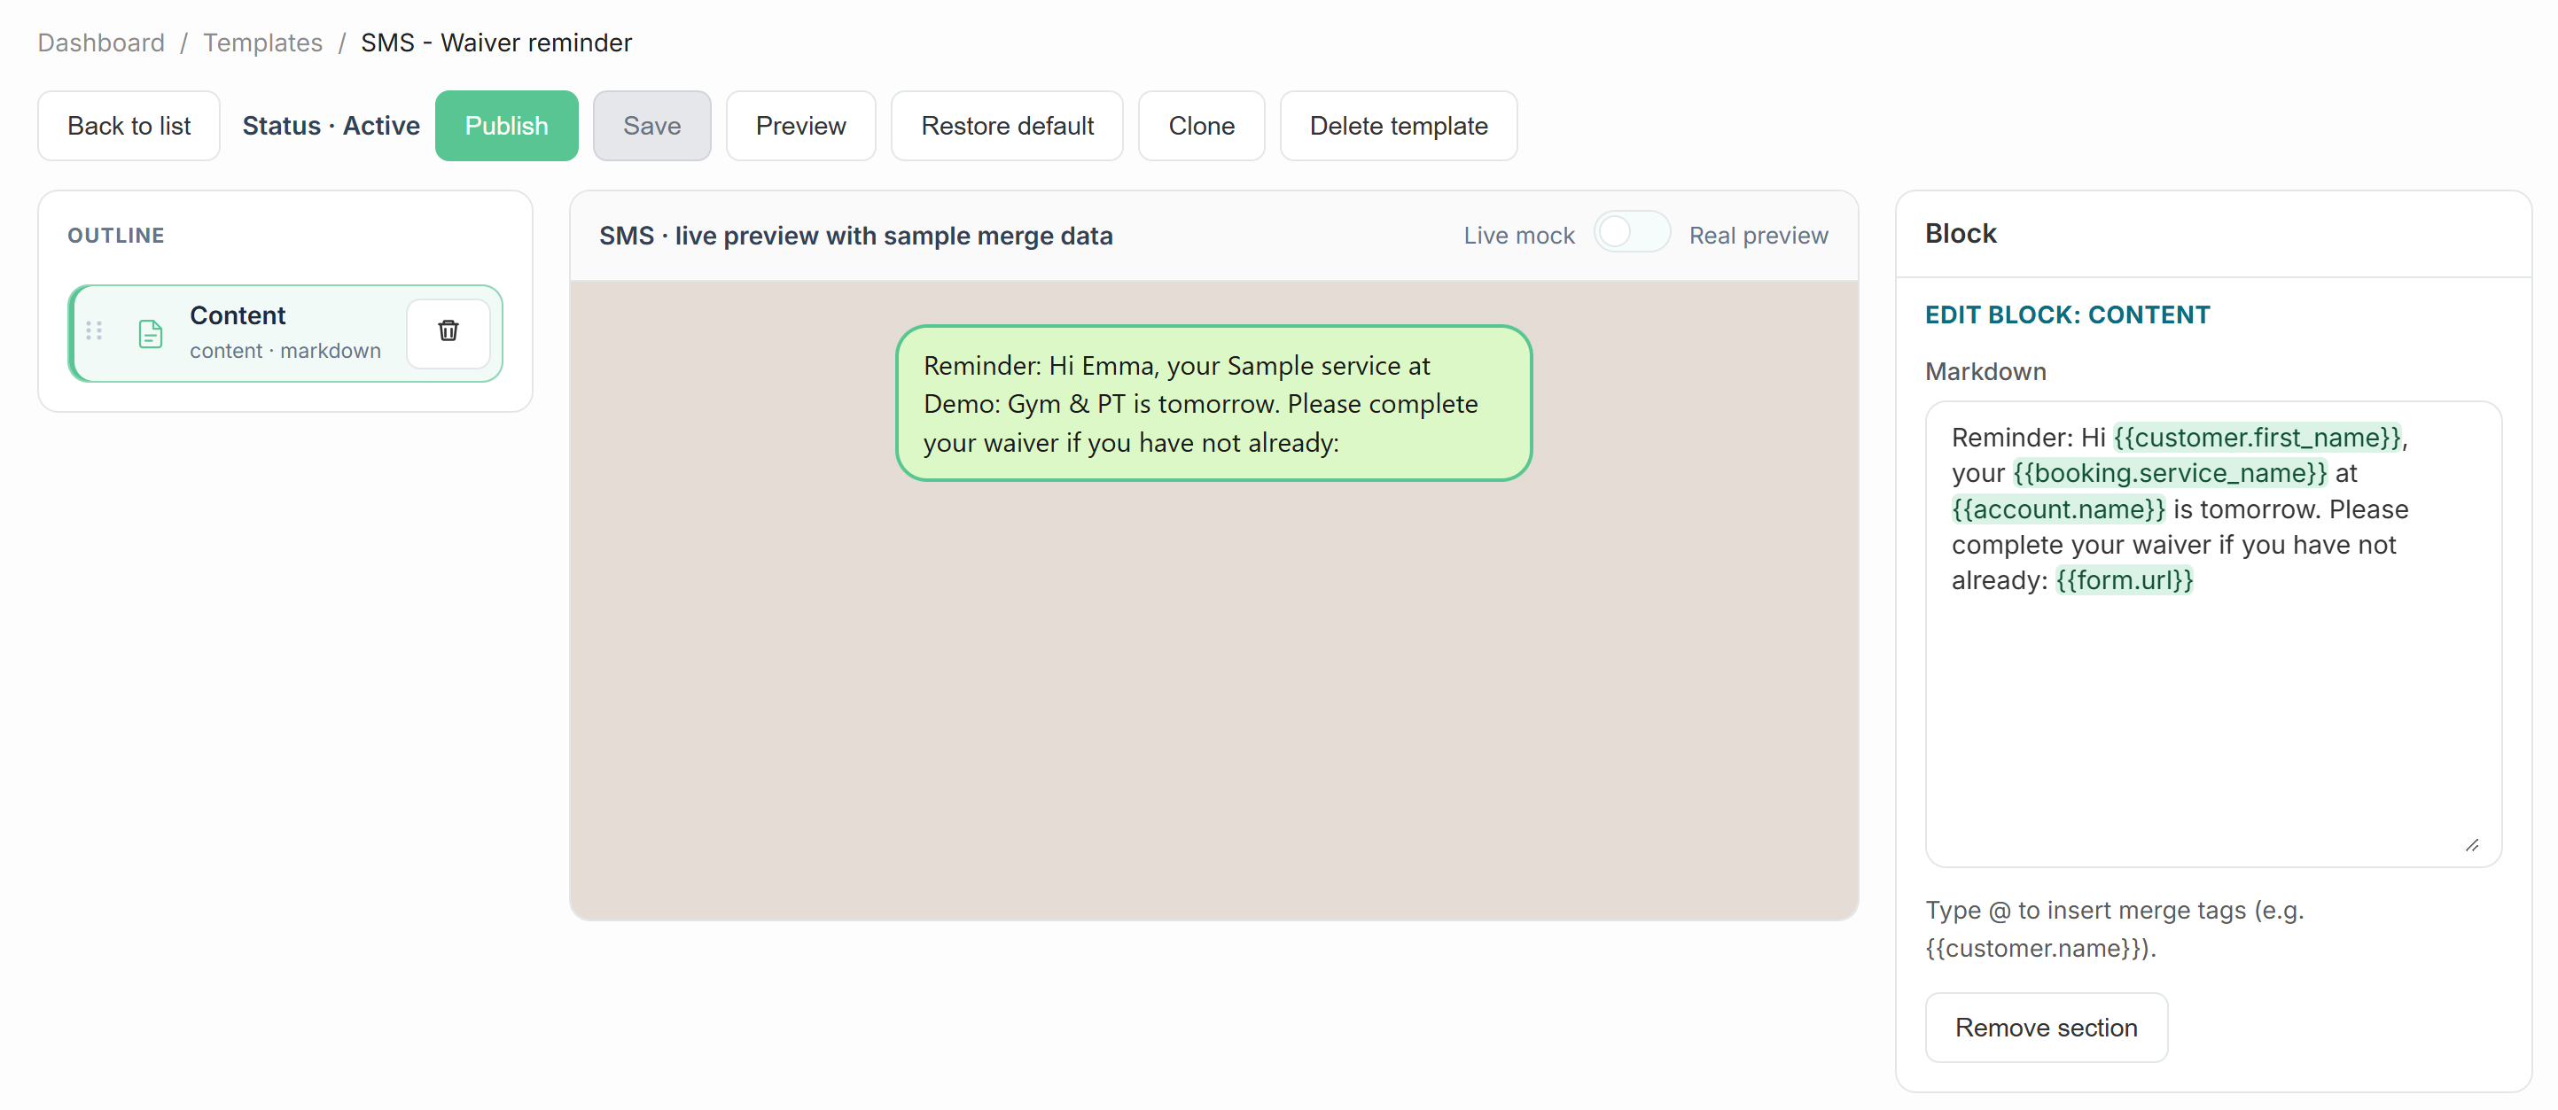Click into the Markdown text area
This screenshot has width=2558, height=1110.
pyautogui.click(x=2213, y=633)
